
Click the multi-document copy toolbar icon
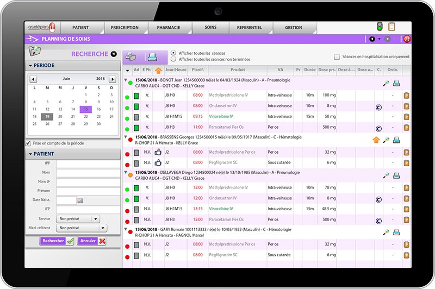[x=130, y=57]
